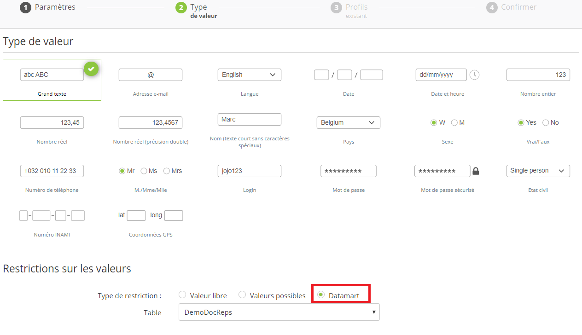Open the Langue English dropdown
The height and width of the screenshot is (335, 582).
[x=249, y=75]
